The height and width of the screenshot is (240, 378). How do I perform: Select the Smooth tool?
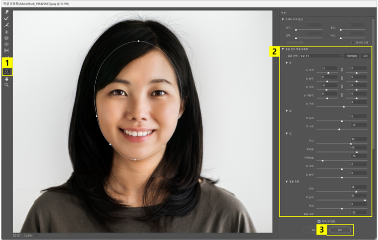(x=7, y=24)
